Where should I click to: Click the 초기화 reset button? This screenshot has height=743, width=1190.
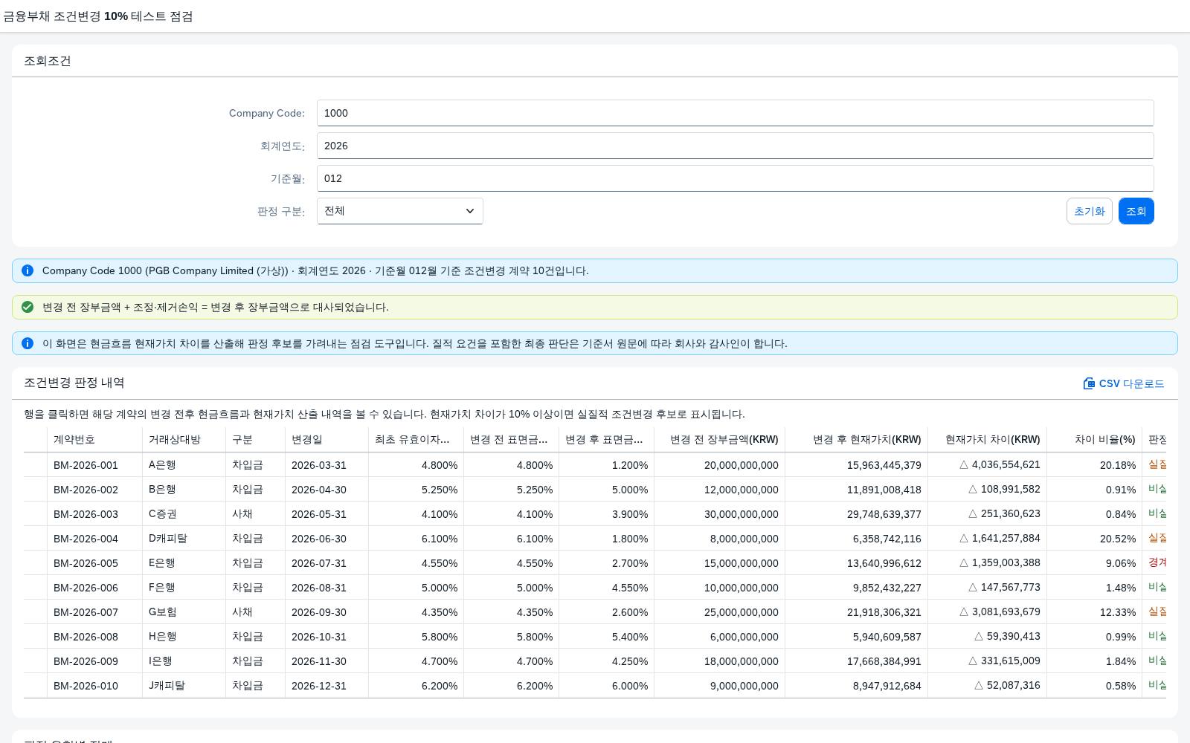pos(1090,211)
